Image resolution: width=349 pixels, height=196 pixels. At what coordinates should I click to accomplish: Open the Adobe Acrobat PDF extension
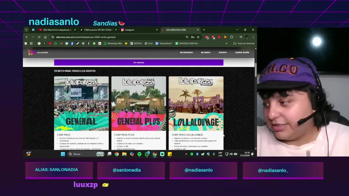[219, 37]
